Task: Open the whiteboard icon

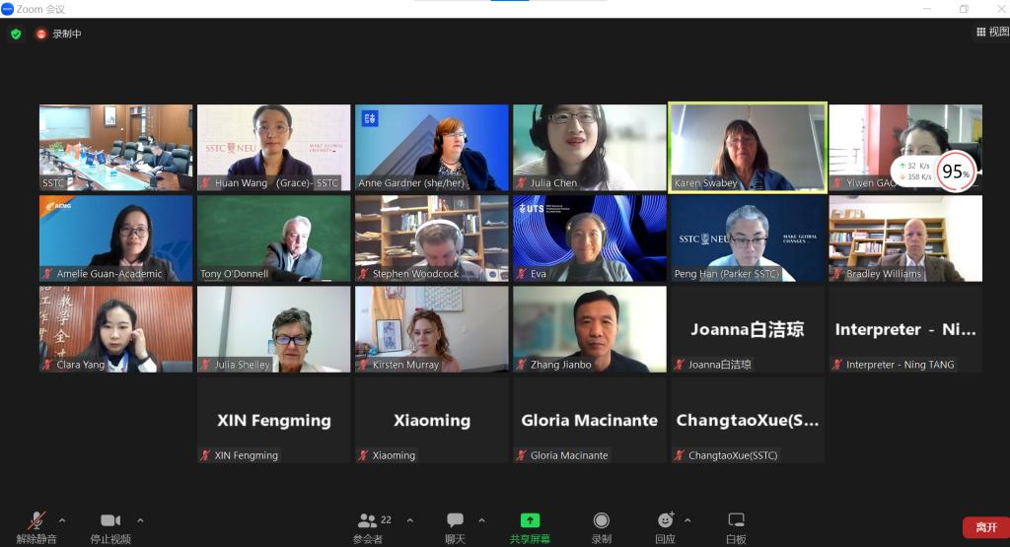Action: tap(736, 520)
